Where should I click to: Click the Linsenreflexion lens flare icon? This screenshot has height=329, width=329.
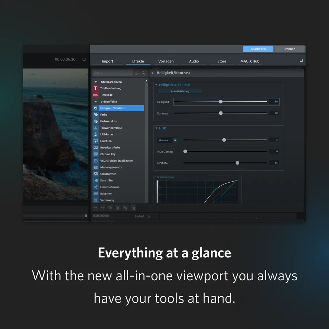click(x=95, y=187)
